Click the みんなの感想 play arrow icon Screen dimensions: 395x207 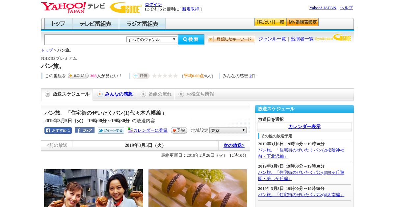pos(100,94)
